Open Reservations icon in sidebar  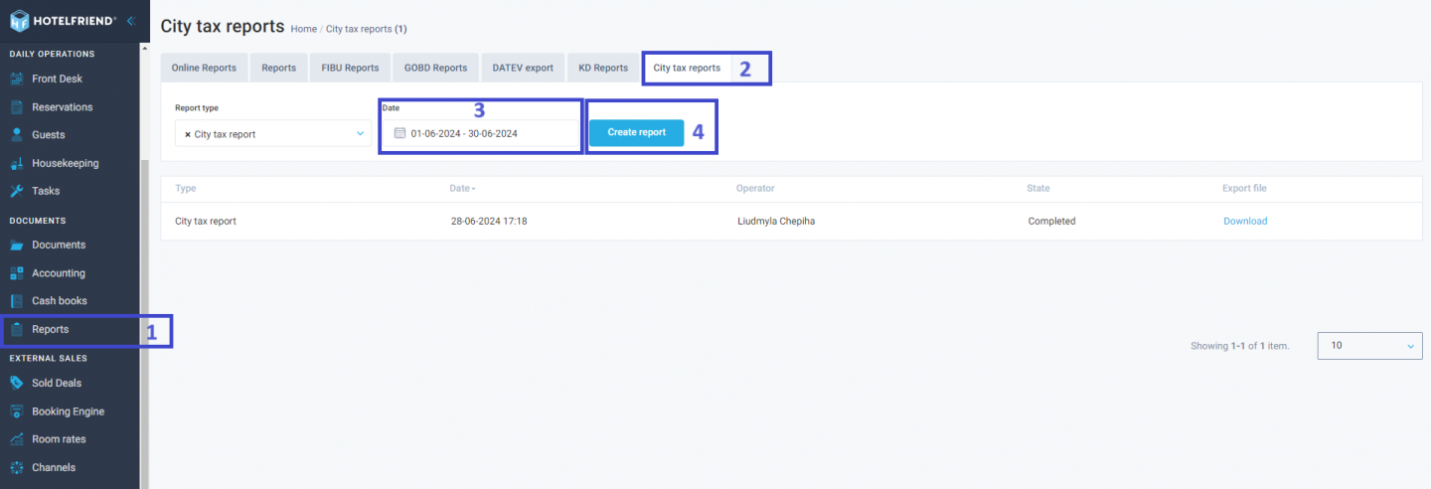[x=16, y=106]
